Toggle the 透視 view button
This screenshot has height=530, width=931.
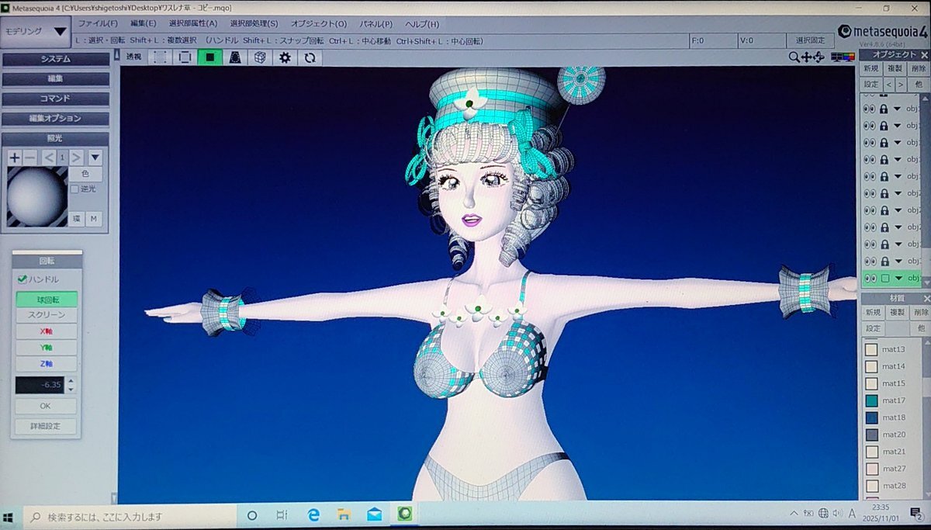coord(134,57)
